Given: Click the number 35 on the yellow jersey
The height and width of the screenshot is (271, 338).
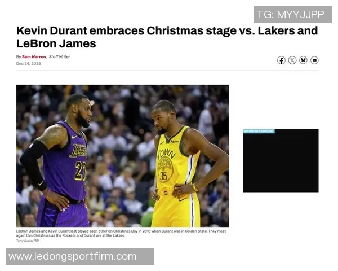Looking at the screenshot, I should pyautogui.click(x=163, y=176).
